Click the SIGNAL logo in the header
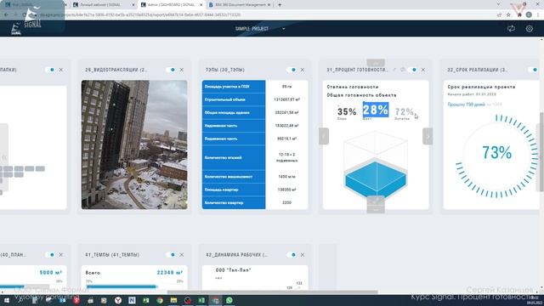544x306 pixels. pos(16,29)
